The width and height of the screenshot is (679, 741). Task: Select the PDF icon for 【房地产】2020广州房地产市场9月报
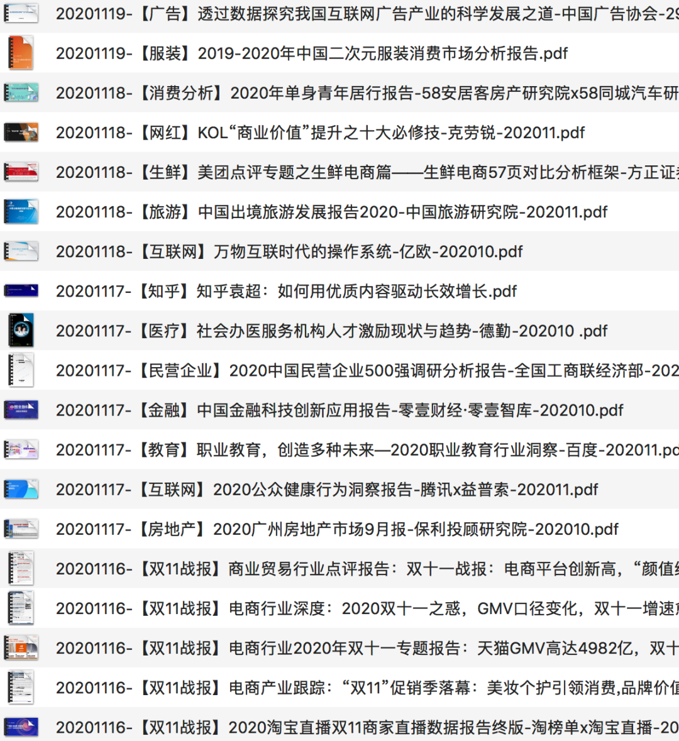[x=21, y=529]
